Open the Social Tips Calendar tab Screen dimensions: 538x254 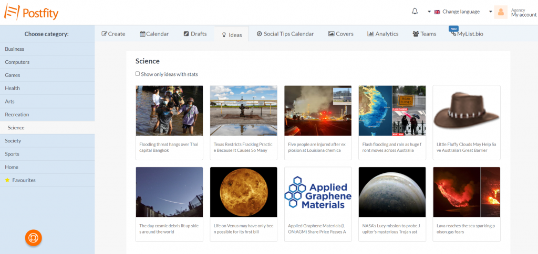click(285, 34)
